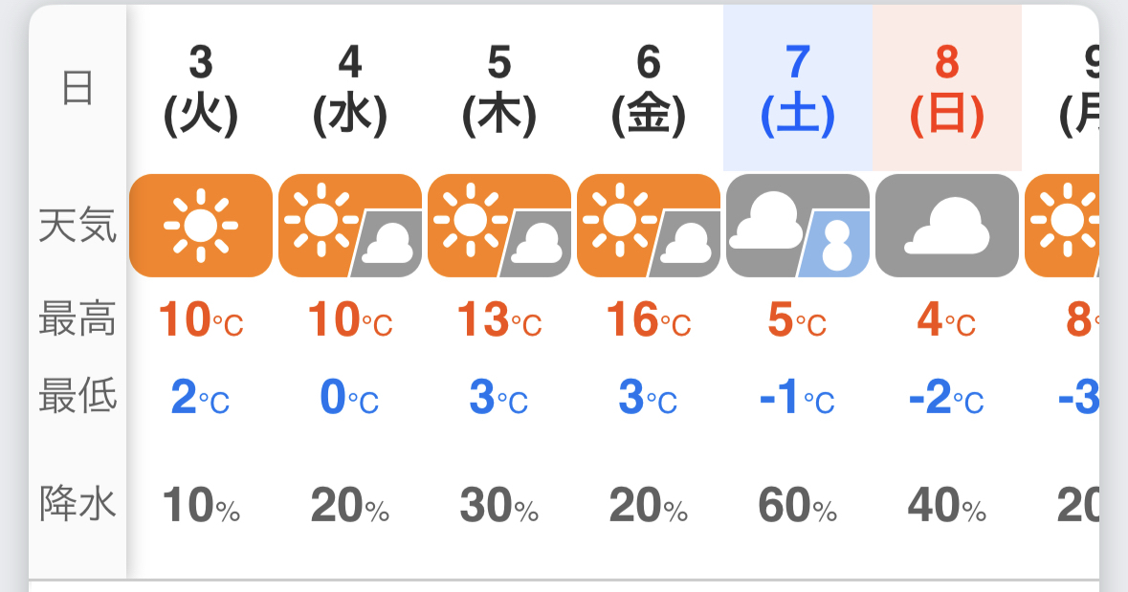Screen dimensions: 1128x592
Task: Select the Saturday 7 (土) date header
Action: click(x=798, y=90)
